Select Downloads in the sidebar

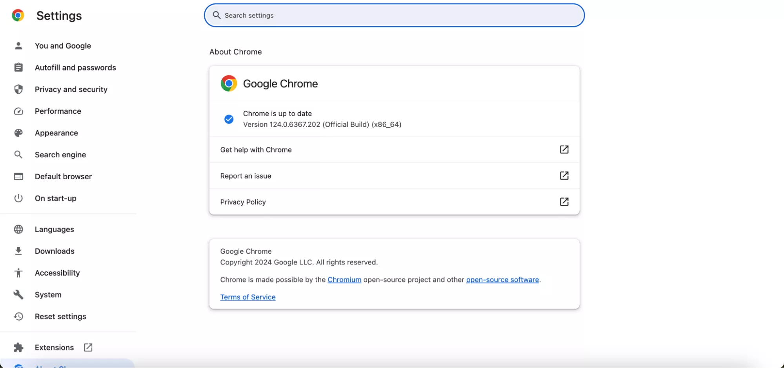[x=55, y=251]
